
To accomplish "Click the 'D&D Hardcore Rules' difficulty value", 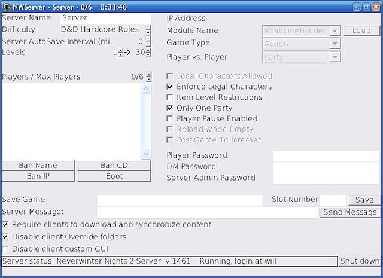I will tap(100, 29).
